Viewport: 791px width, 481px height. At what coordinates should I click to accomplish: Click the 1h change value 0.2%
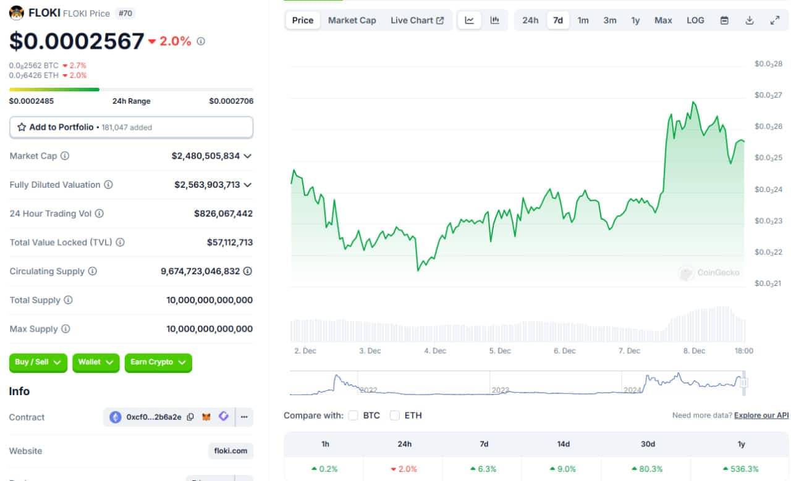[324, 469]
